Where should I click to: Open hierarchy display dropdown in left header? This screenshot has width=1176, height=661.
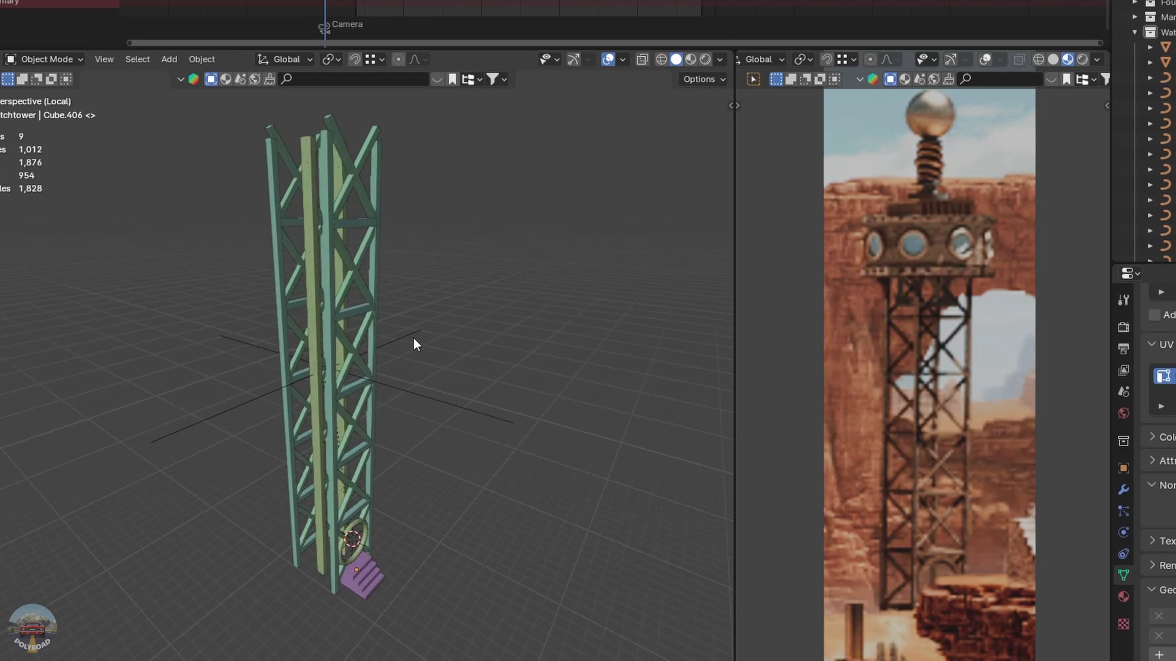(x=472, y=79)
